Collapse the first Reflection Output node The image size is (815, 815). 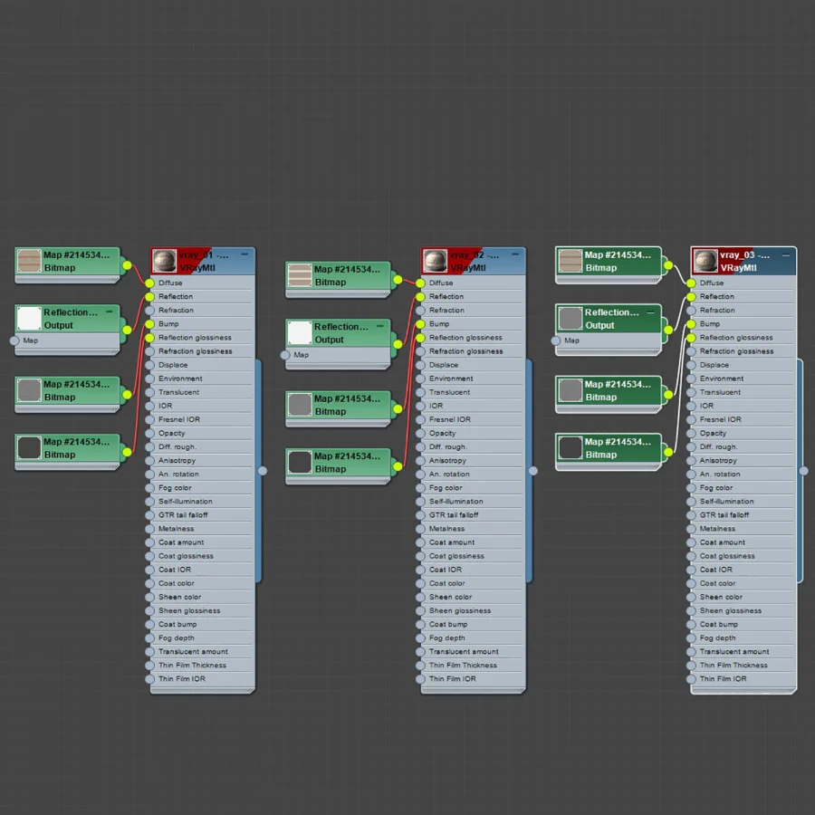click(110, 312)
